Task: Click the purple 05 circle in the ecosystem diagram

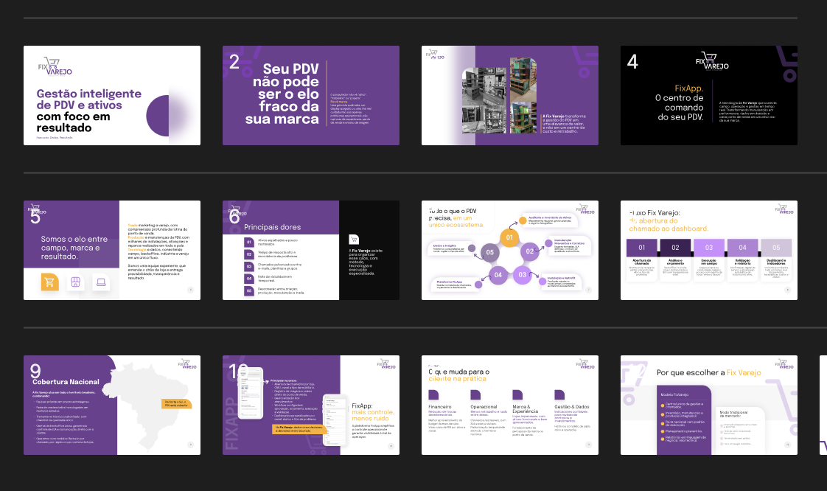Action: click(x=489, y=252)
